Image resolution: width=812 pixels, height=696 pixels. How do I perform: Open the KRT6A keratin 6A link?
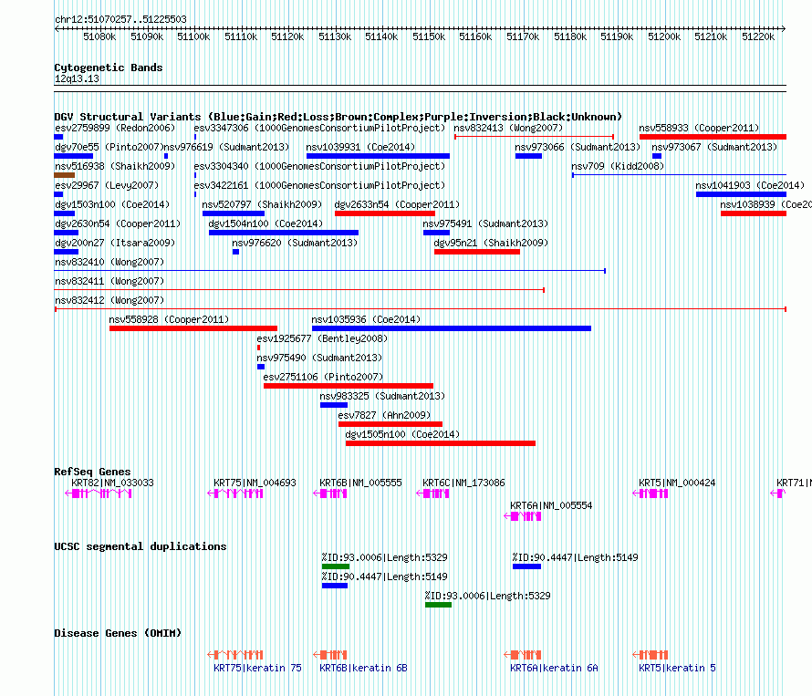click(x=554, y=668)
